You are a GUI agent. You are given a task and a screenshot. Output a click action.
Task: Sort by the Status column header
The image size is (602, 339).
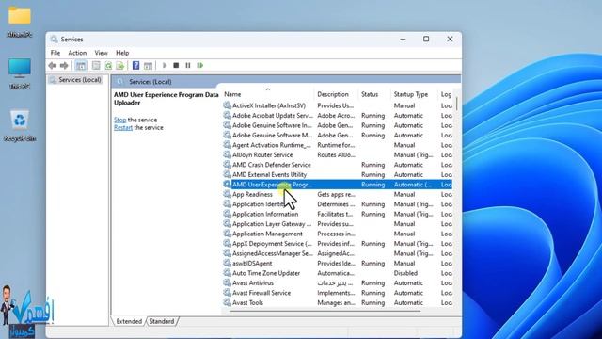tap(374, 94)
